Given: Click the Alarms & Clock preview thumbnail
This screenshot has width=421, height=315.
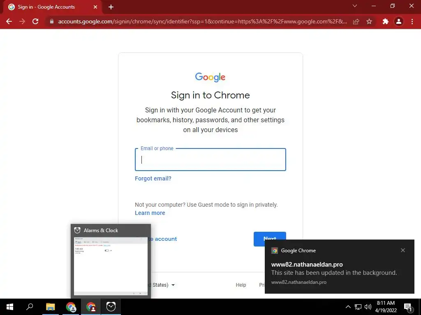Looking at the screenshot, I should pos(111,266).
